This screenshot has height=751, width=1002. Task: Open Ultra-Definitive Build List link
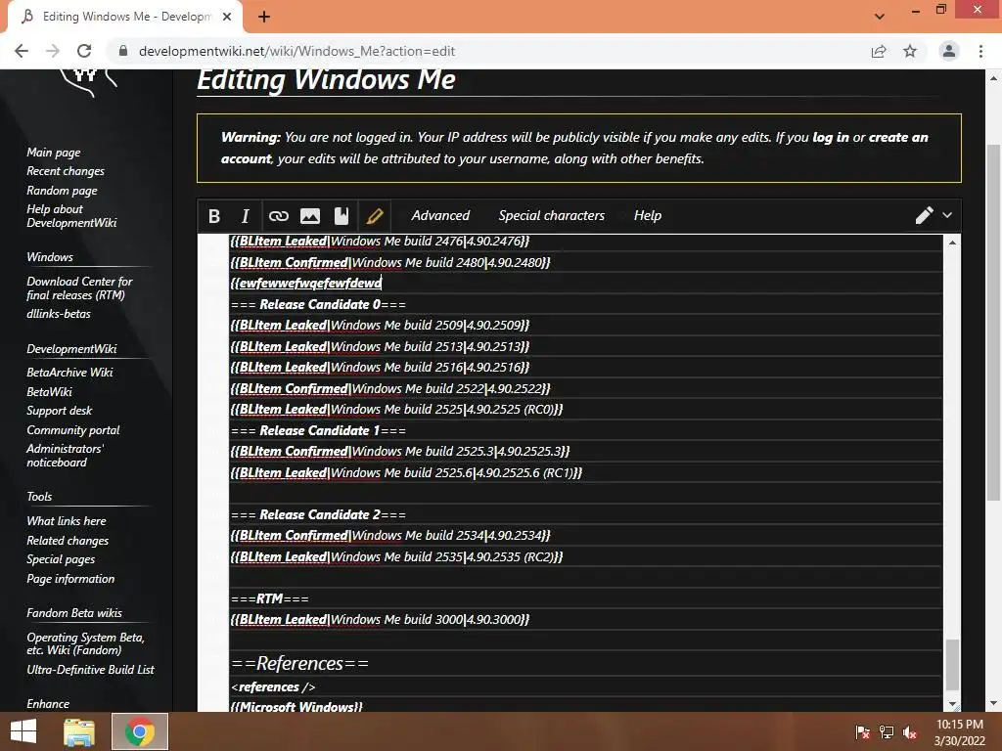[90, 670]
